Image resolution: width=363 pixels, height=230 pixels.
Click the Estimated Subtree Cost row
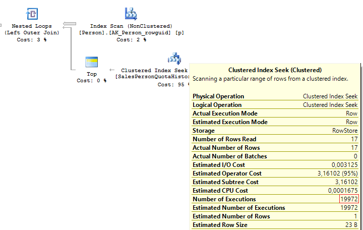click(275, 182)
